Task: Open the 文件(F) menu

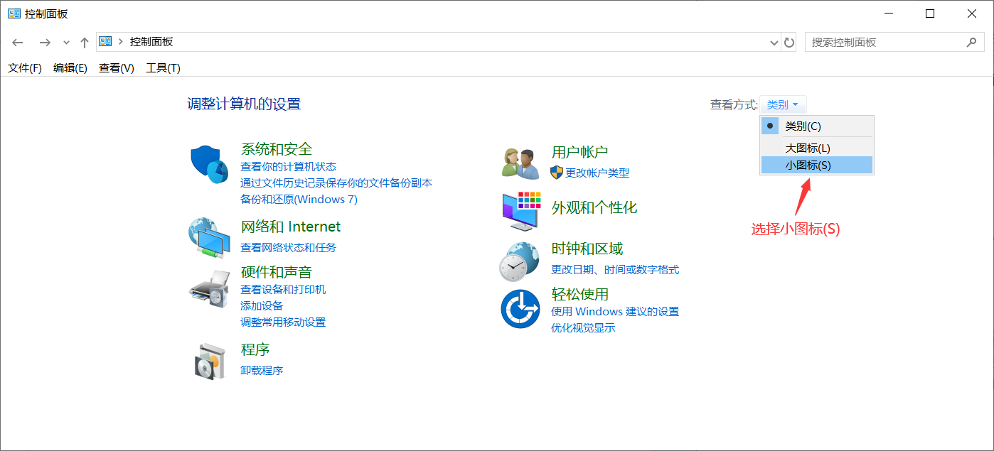Action: (x=25, y=68)
